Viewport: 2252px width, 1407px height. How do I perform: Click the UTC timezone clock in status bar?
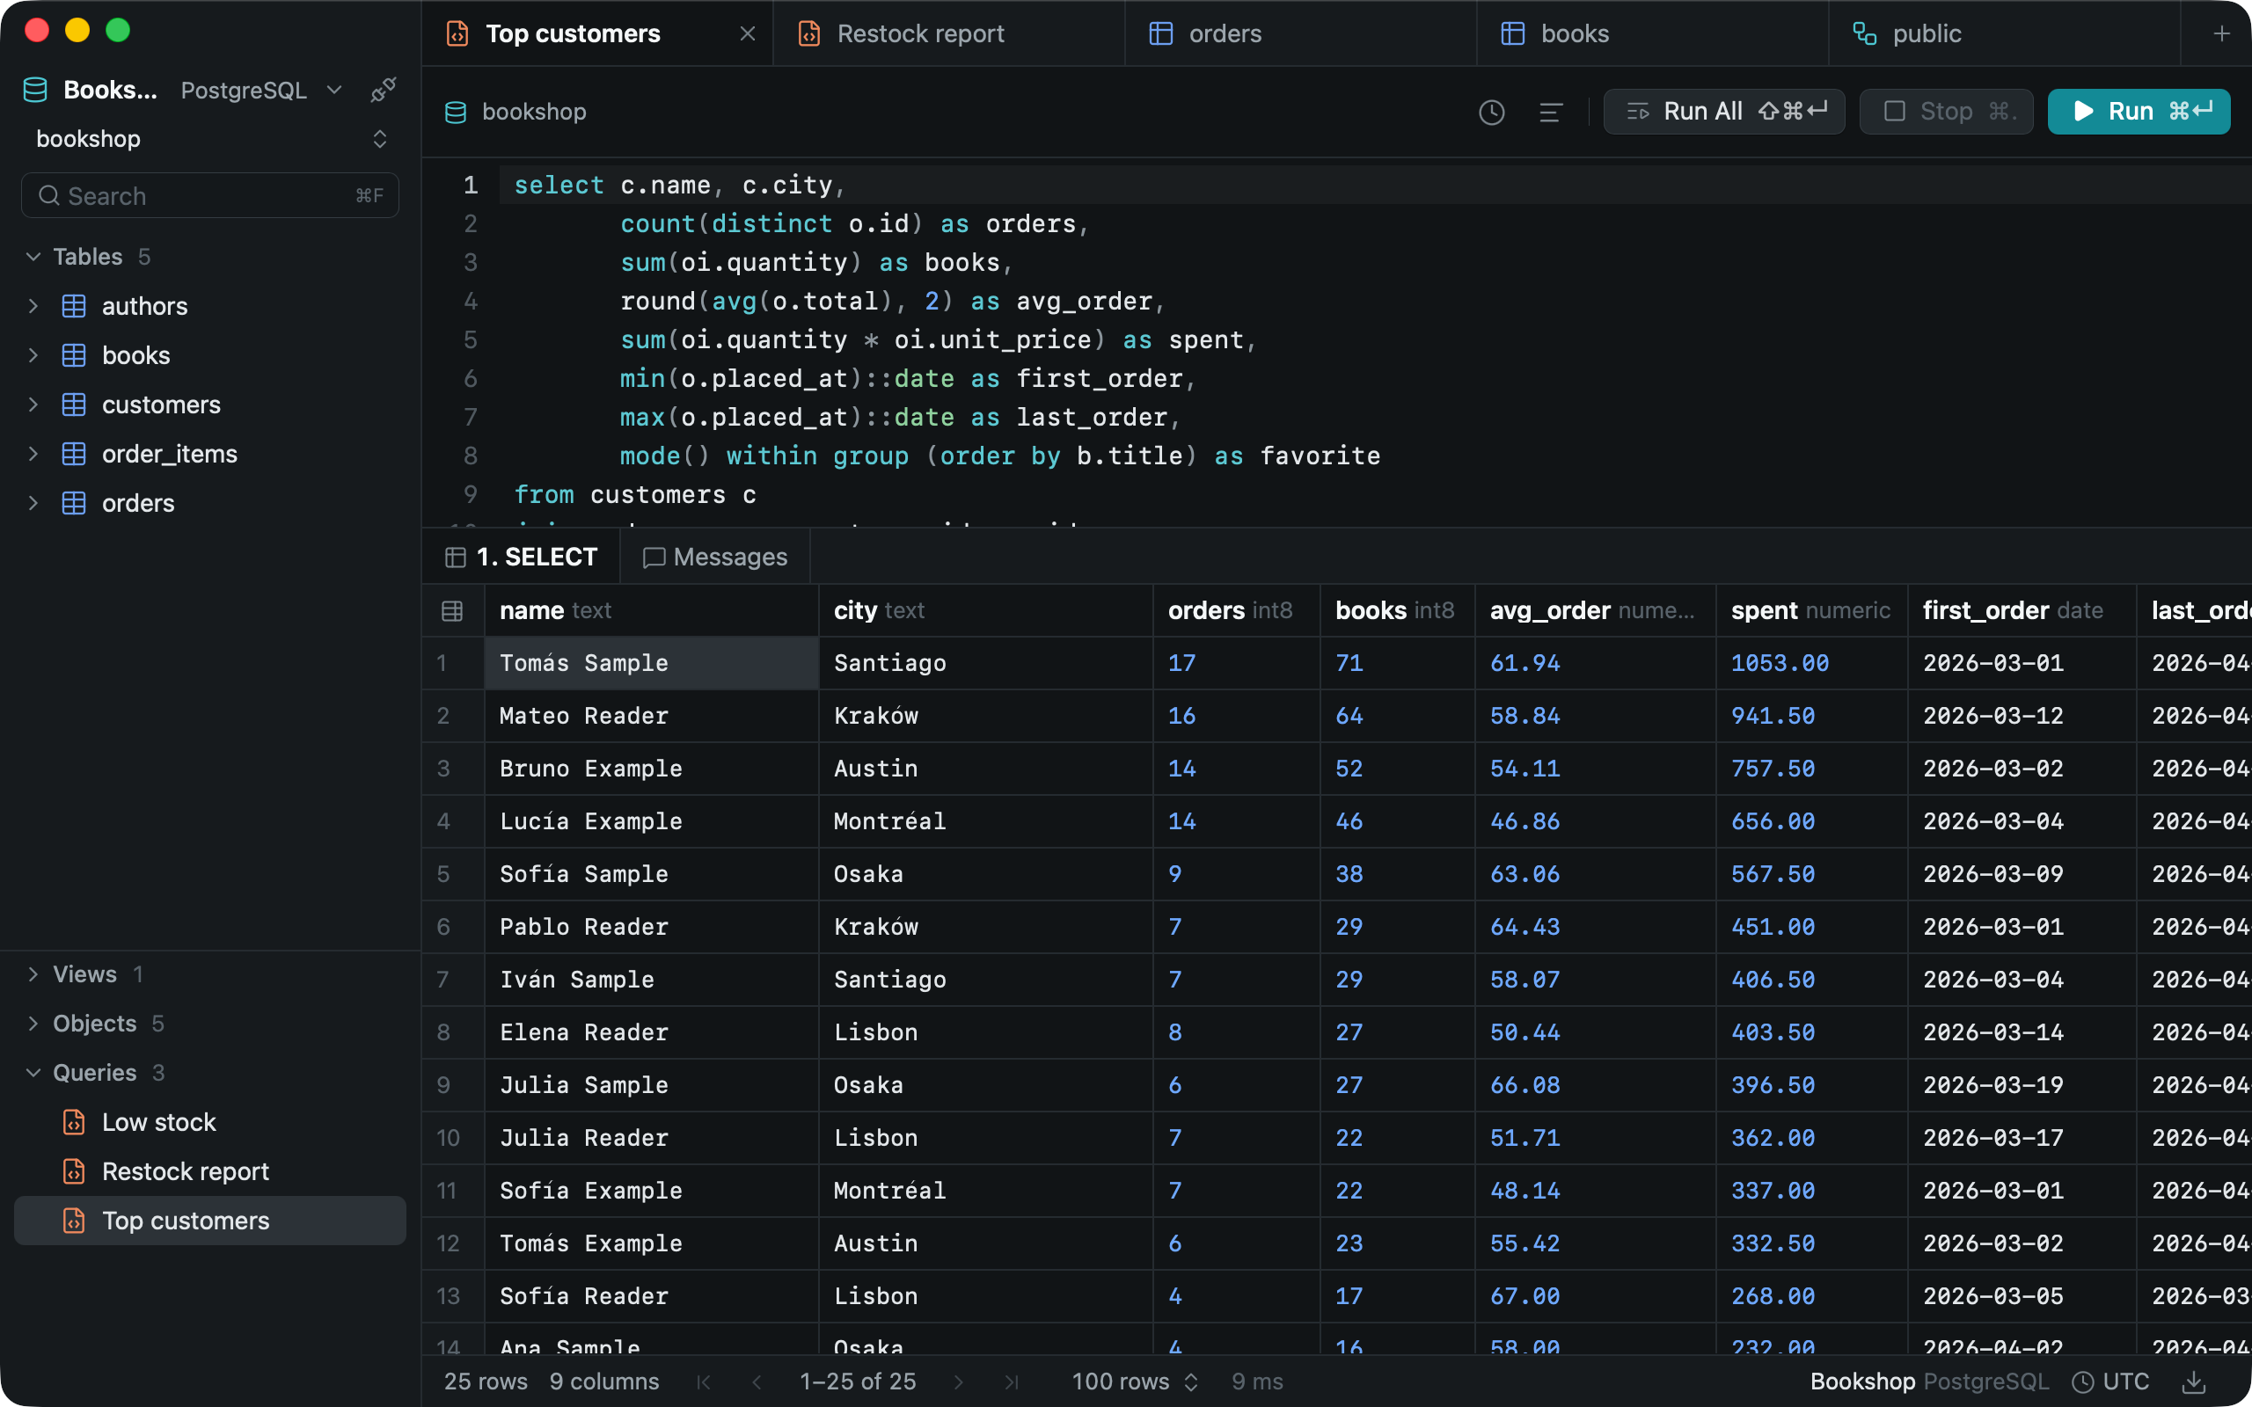(x=2111, y=1381)
